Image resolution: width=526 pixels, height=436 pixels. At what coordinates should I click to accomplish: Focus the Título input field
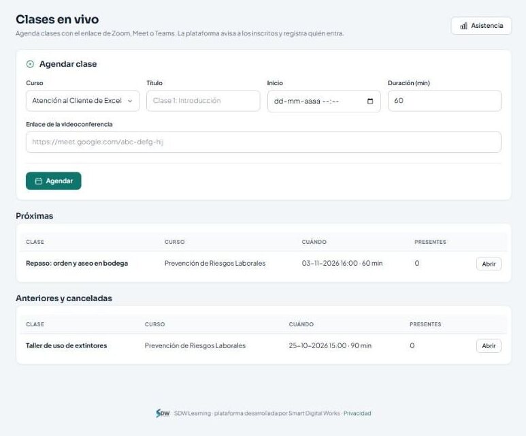tap(203, 101)
